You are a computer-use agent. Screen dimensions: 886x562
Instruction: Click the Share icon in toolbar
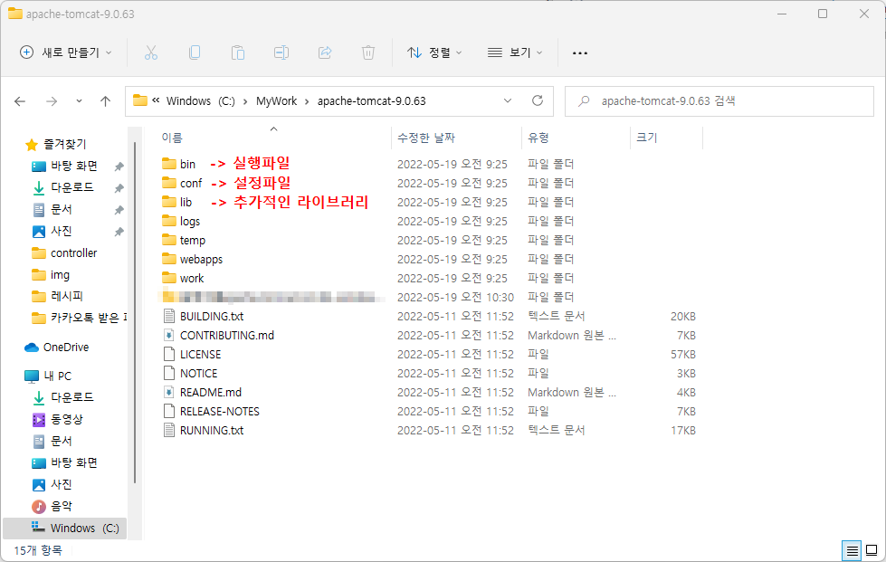coord(325,52)
